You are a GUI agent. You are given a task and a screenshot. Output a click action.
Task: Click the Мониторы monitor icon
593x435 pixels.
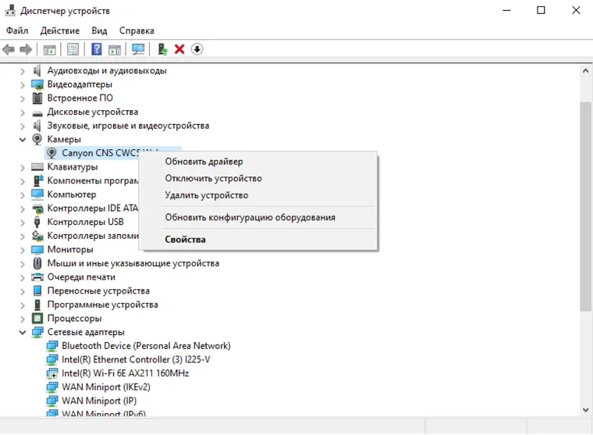click(37, 249)
